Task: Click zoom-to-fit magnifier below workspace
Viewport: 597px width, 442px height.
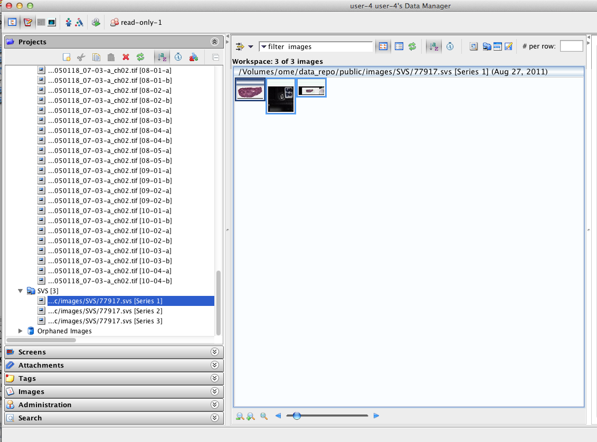Action: pos(264,416)
